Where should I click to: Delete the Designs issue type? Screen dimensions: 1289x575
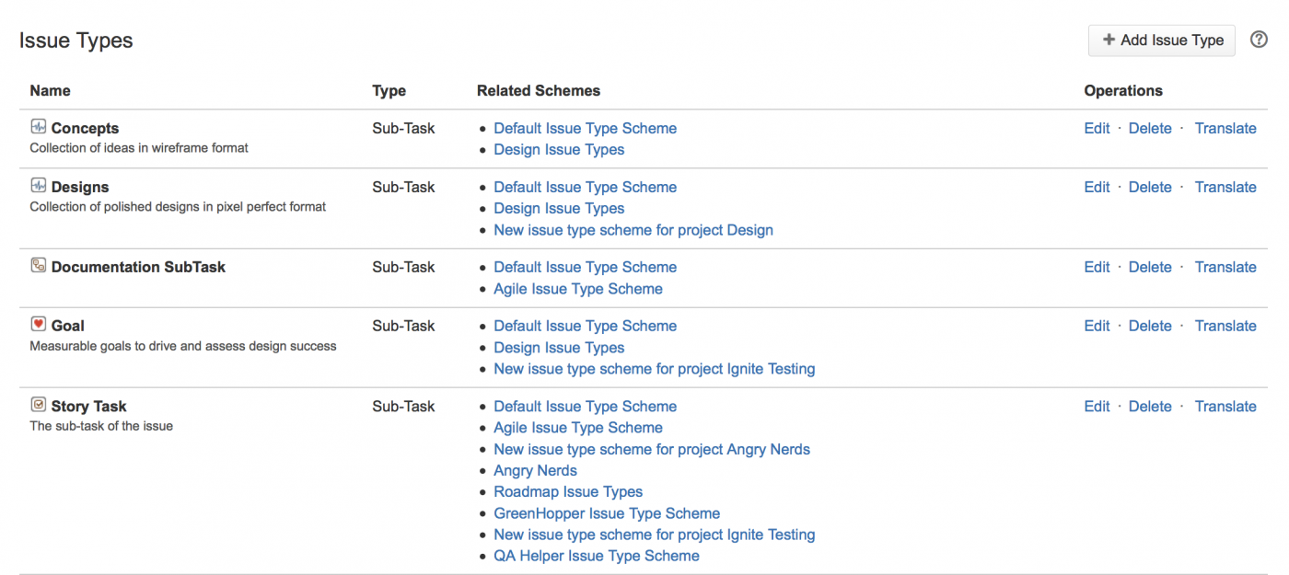[1150, 188]
